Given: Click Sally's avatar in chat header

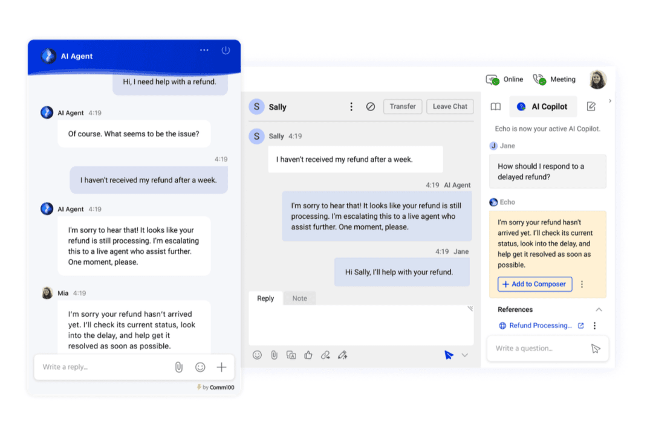Looking at the screenshot, I should pyautogui.click(x=256, y=106).
